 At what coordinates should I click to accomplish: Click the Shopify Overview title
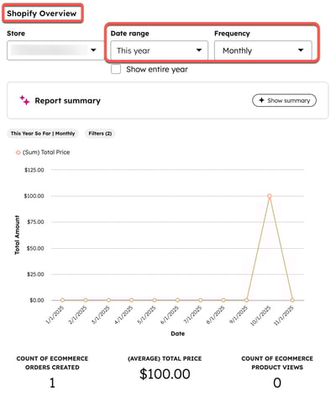[41, 13]
